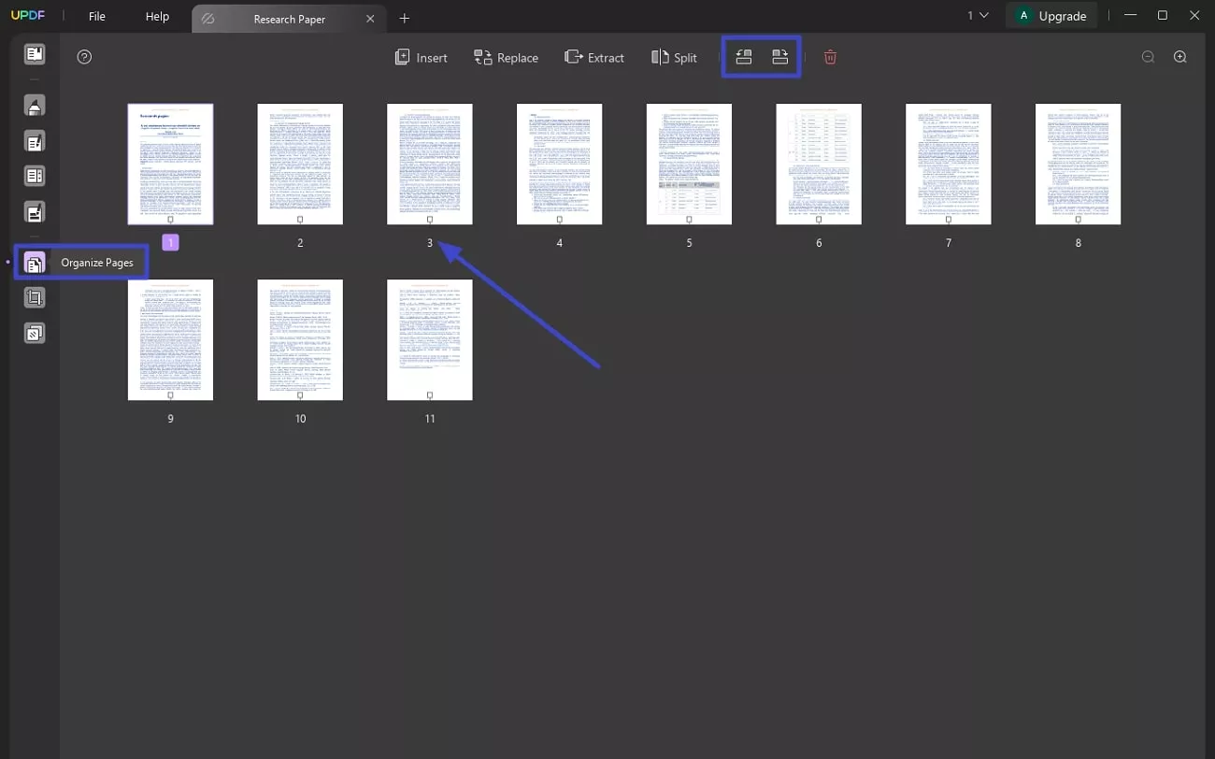Screen dimensions: 1215x759
Task: Open the Comment highlighter tool
Action: tap(35, 106)
